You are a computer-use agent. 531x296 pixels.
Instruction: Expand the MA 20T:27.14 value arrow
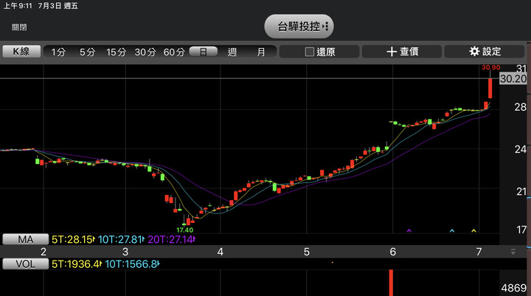194,240
